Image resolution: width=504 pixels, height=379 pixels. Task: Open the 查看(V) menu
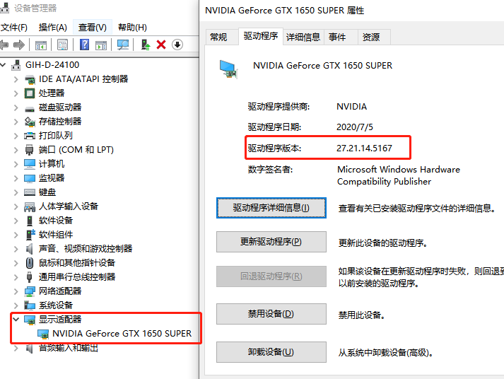93,28
